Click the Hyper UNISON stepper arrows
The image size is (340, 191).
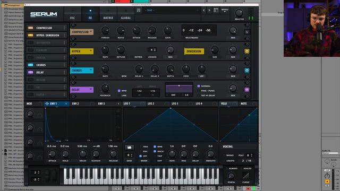pyautogui.click(x=155, y=50)
